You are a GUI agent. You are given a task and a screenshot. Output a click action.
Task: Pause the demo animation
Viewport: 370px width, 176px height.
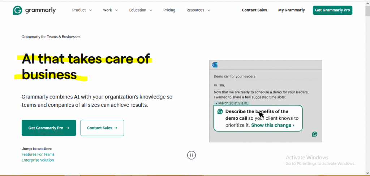point(192,155)
